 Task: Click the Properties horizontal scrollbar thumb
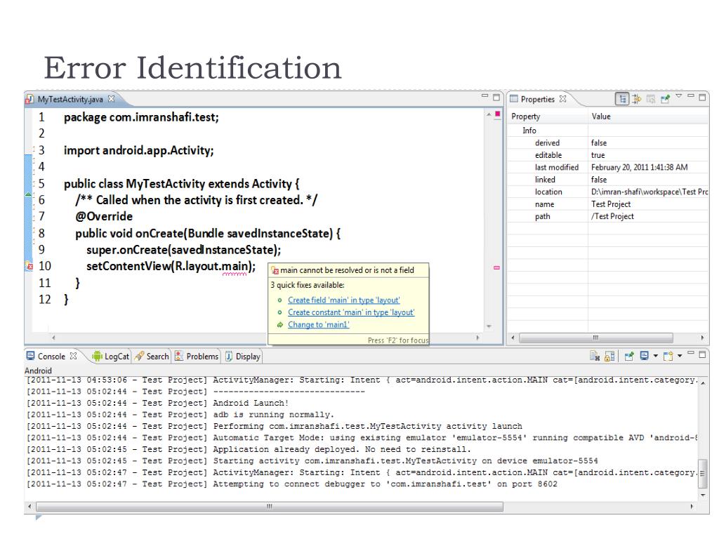click(x=595, y=338)
